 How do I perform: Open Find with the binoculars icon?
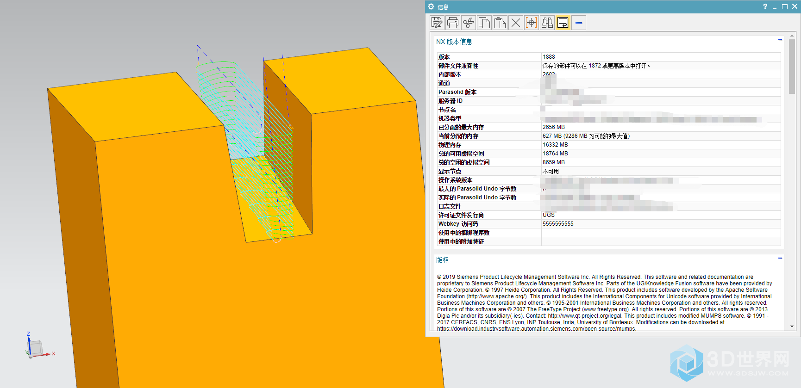coord(547,23)
